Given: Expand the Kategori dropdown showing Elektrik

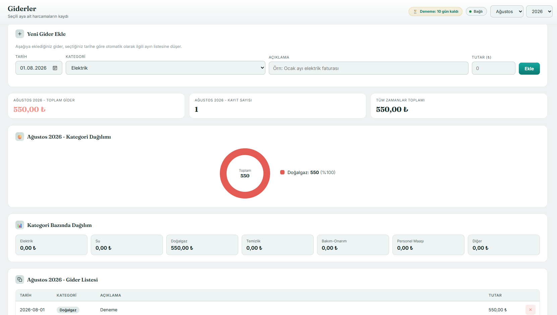Looking at the screenshot, I should click(166, 68).
